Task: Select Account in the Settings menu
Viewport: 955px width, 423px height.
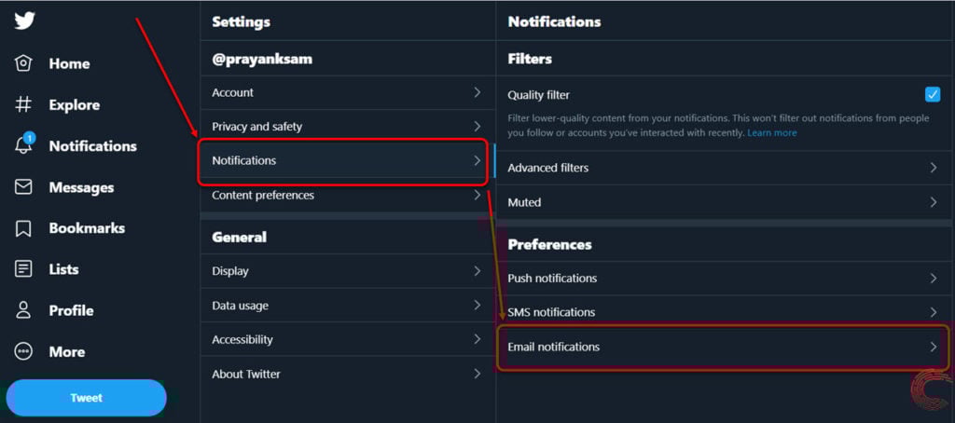Action: 348,92
